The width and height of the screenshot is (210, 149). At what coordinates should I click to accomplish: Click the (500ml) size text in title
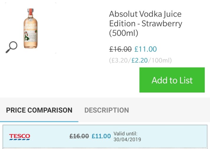coord(124,33)
